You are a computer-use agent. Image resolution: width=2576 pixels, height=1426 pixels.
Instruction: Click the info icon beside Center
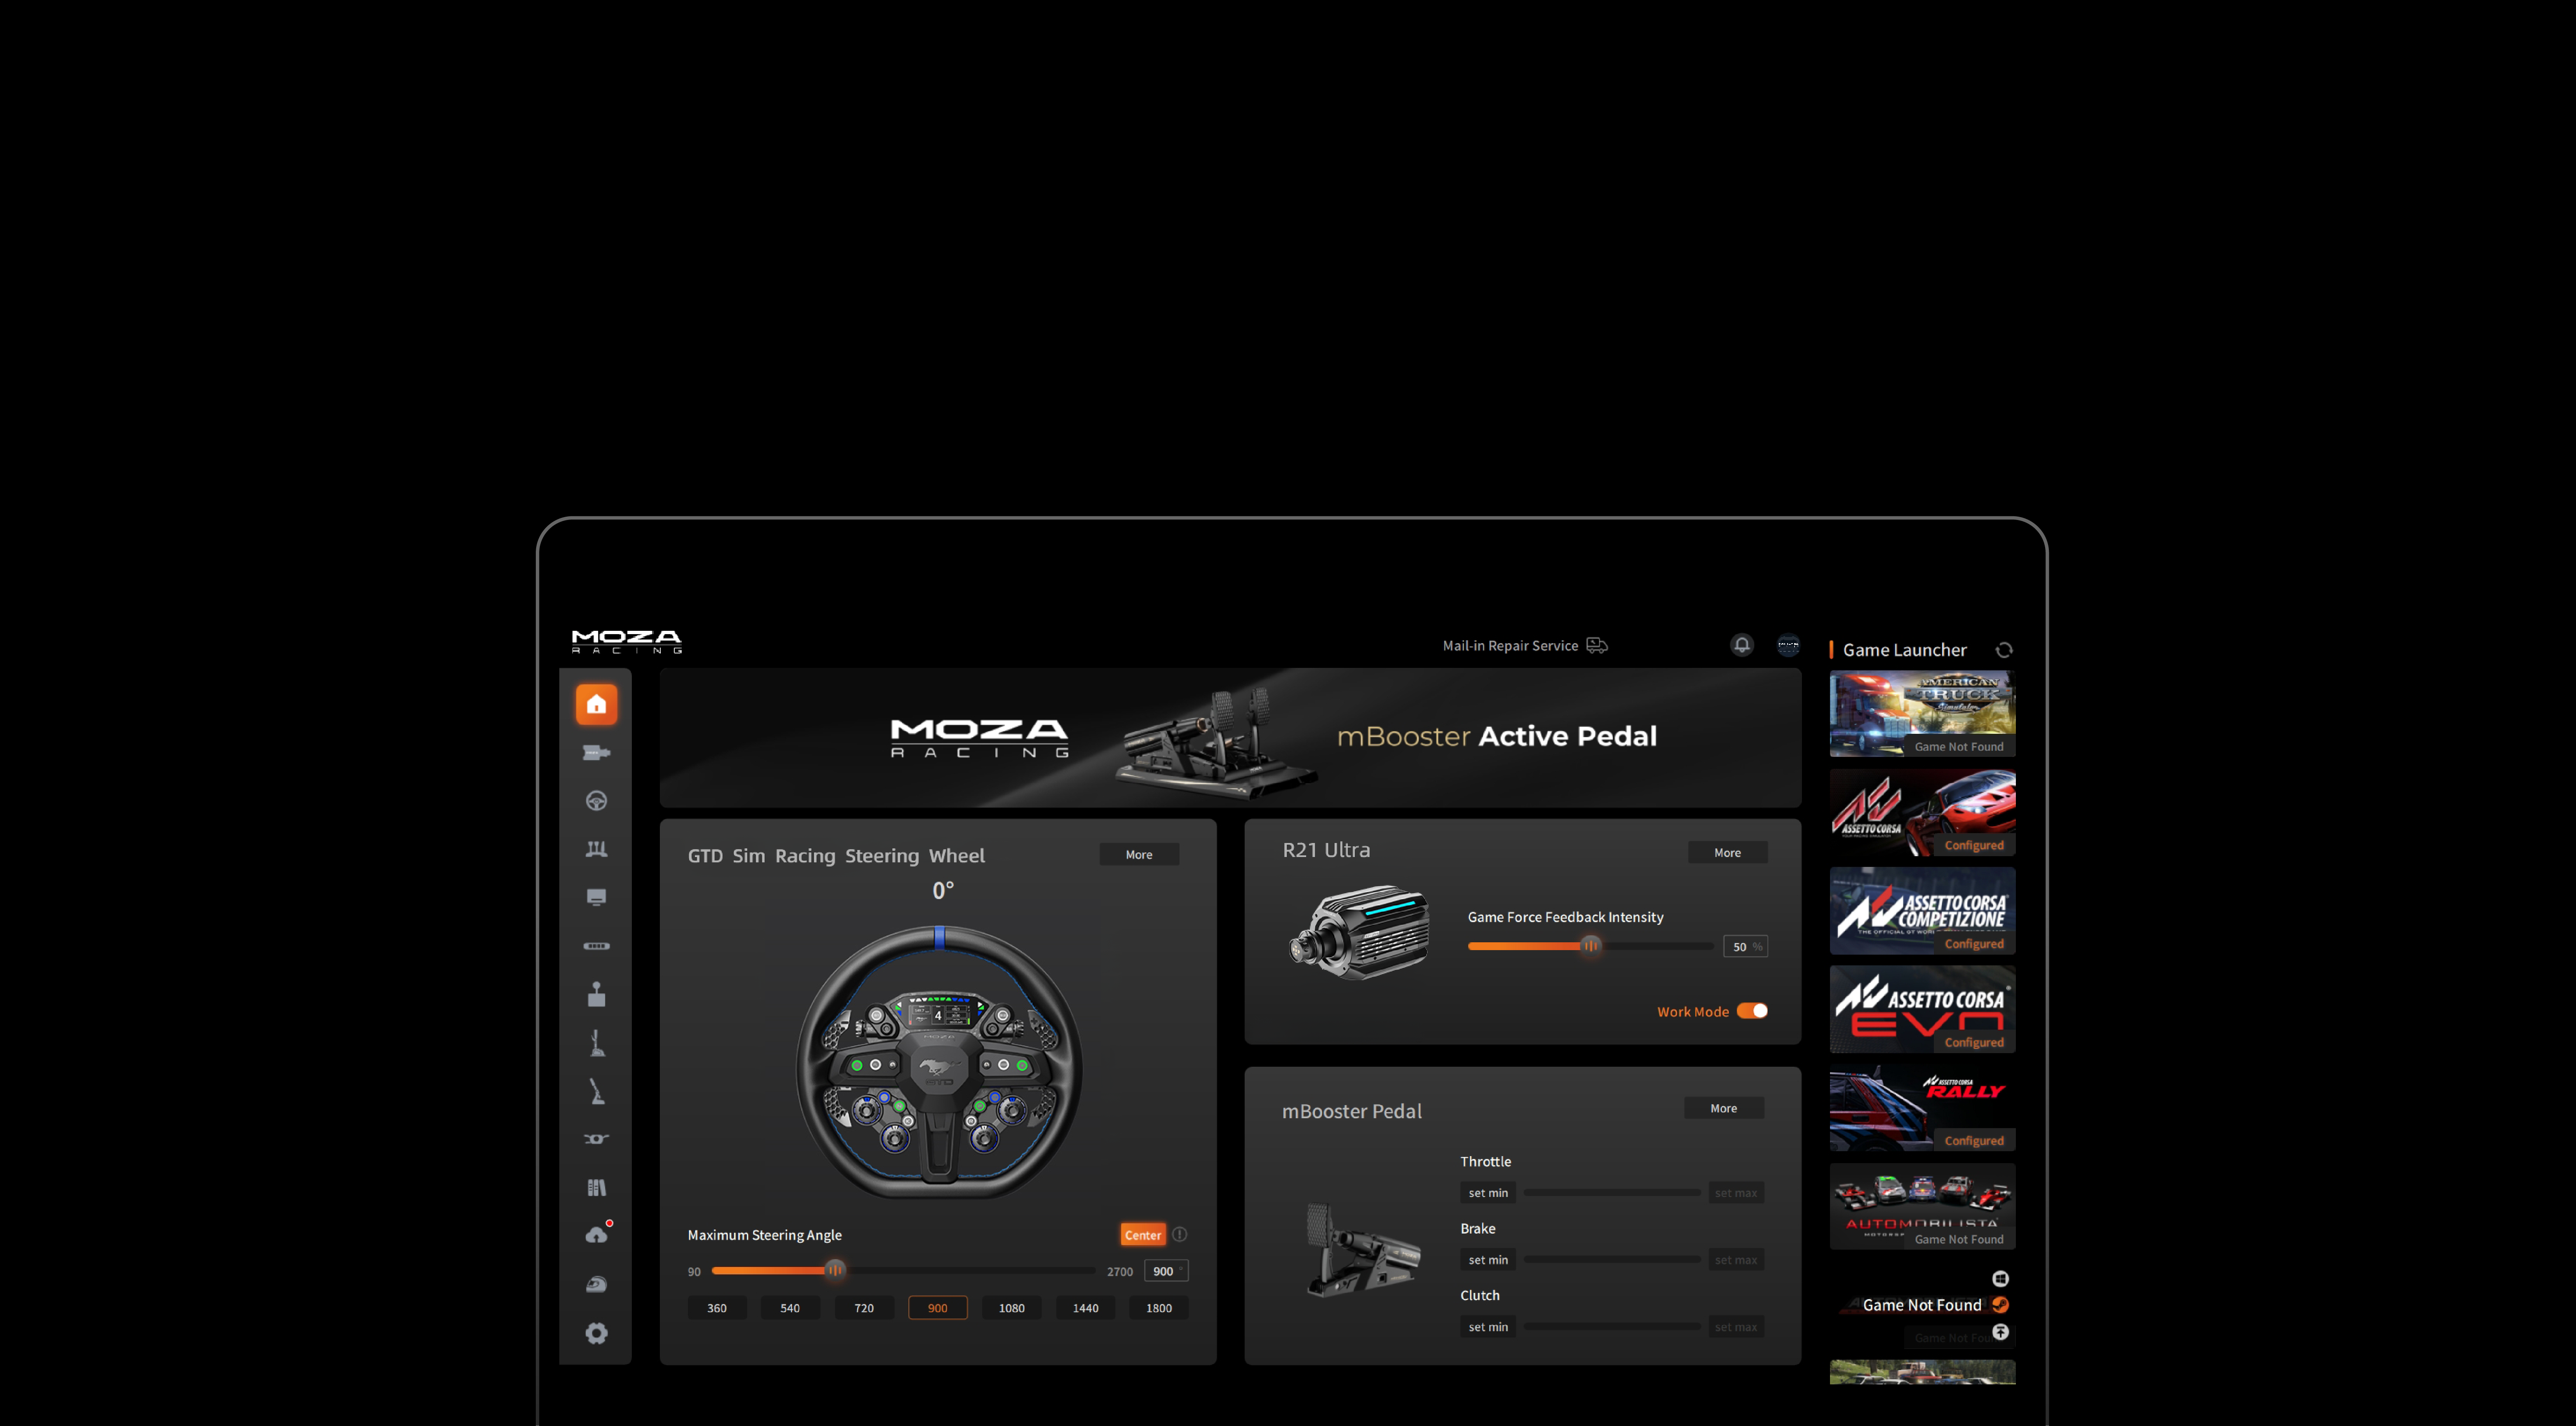[x=1180, y=1234]
